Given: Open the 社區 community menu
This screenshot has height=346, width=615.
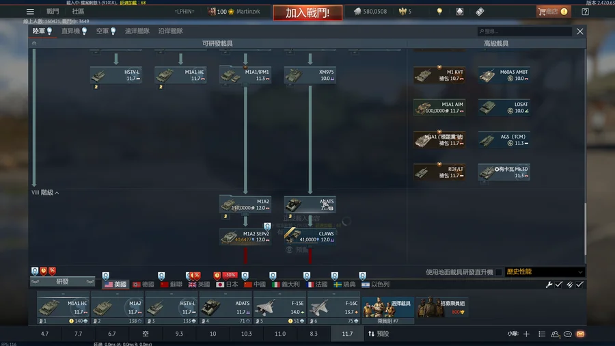Looking at the screenshot, I should (78, 12).
